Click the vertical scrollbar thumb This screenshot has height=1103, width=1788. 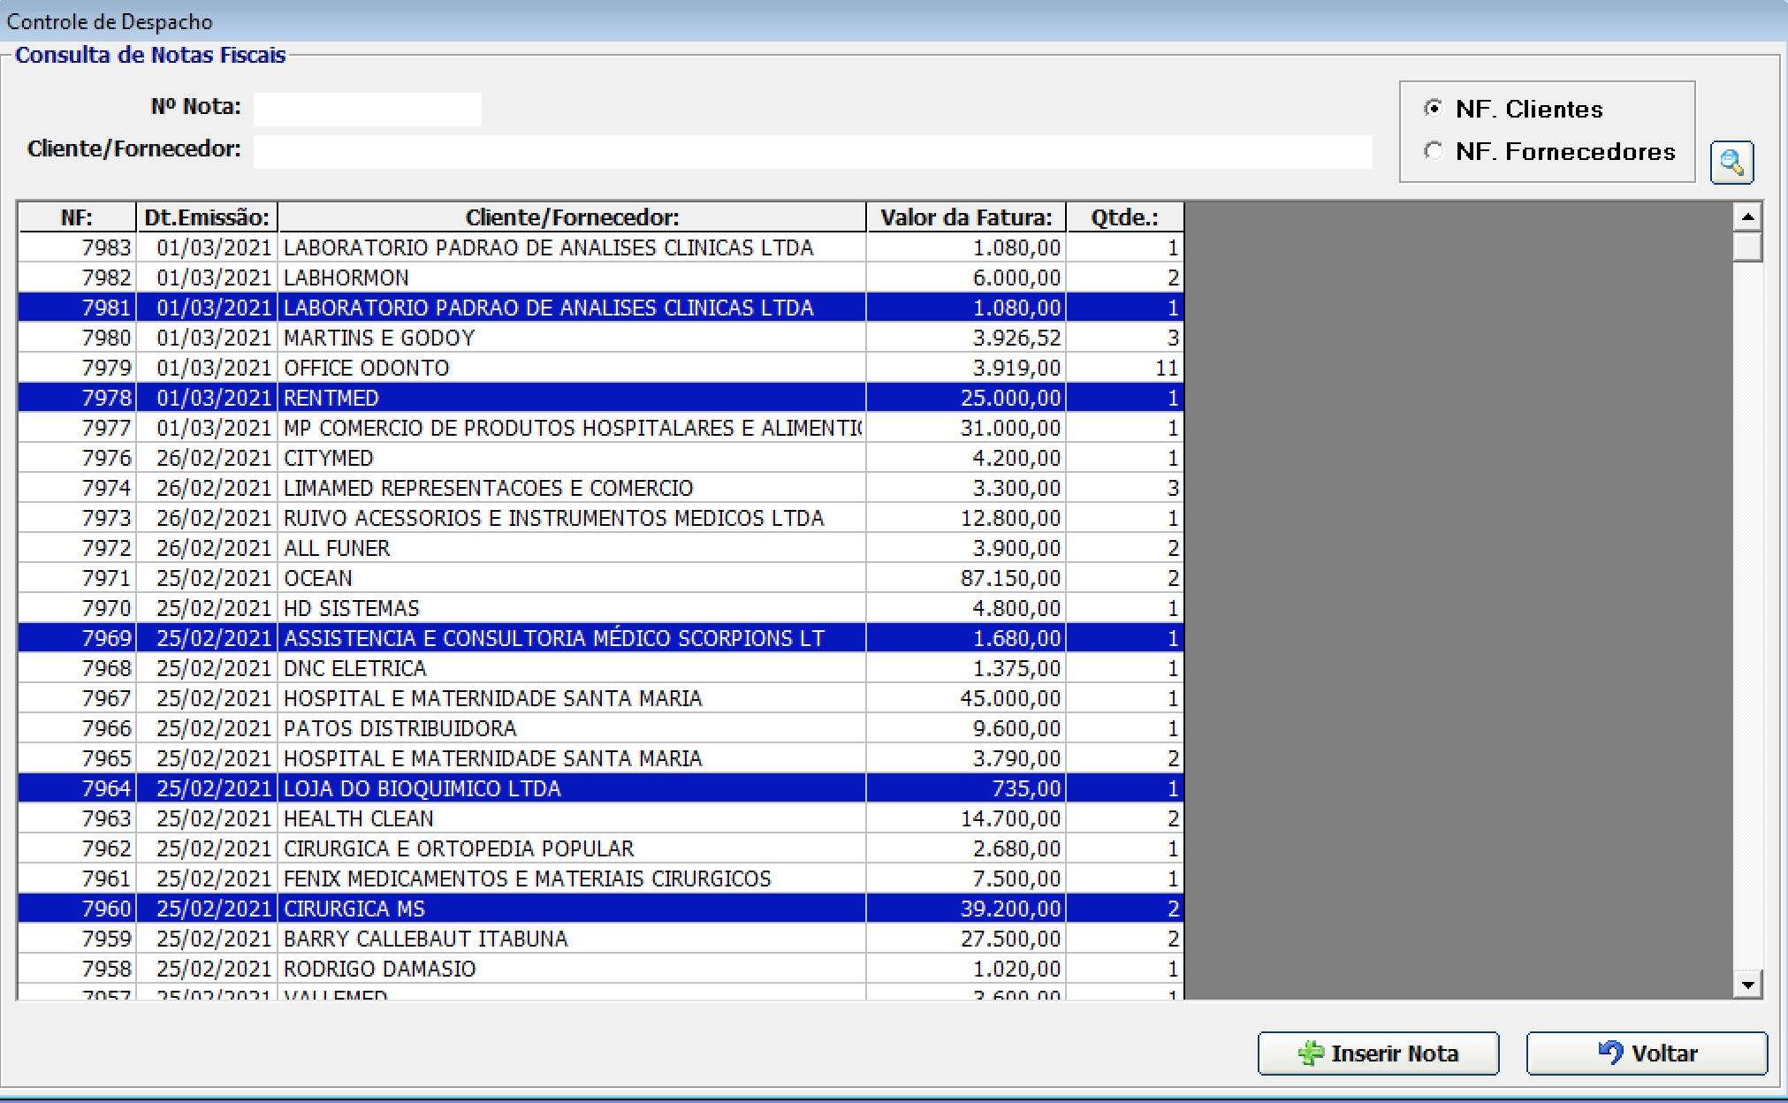[1747, 247]
